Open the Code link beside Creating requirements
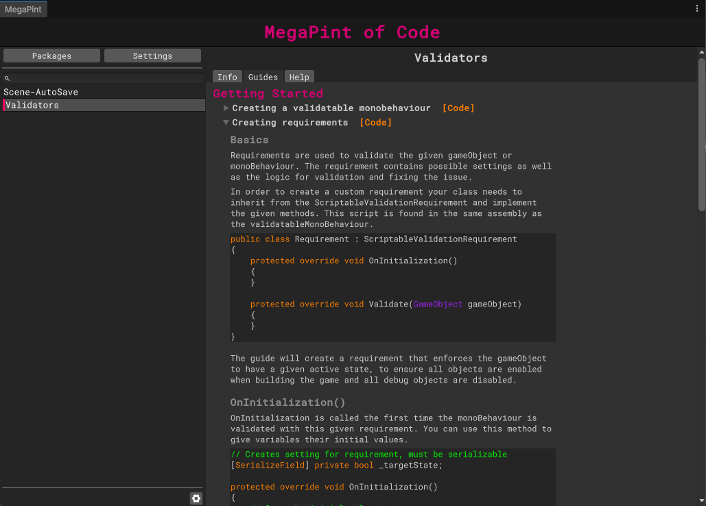The width and height of the screenshot is (706, 506). pos(375,123)
